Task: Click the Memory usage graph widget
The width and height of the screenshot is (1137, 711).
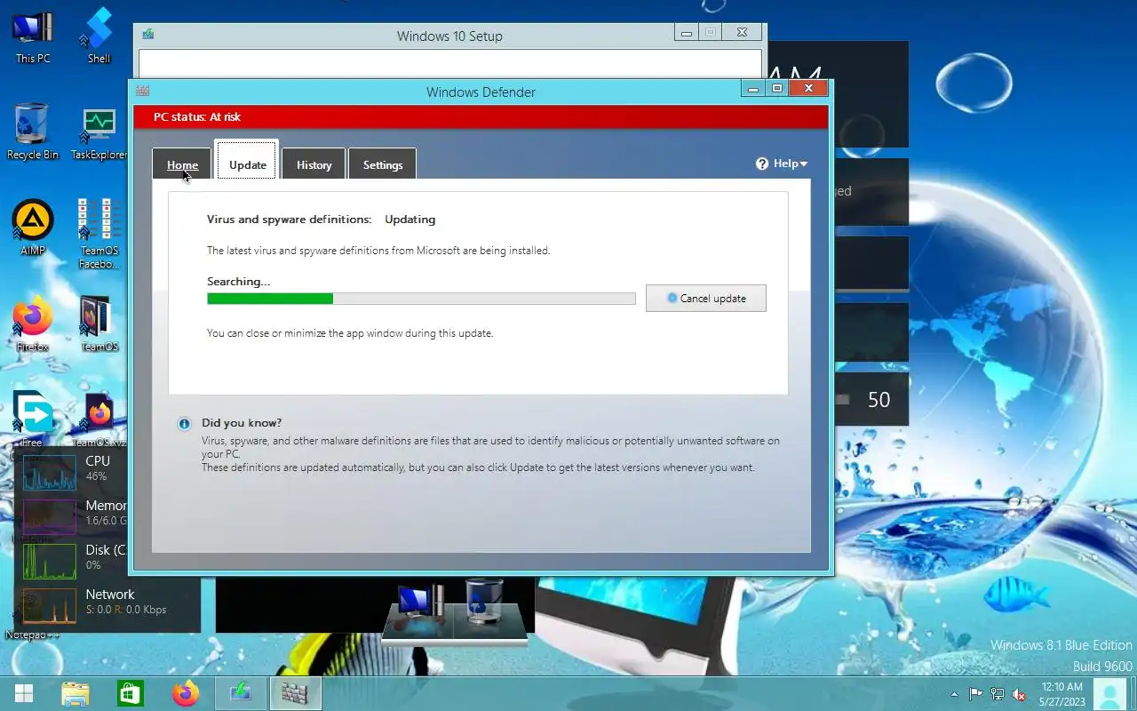Action: 50,515
